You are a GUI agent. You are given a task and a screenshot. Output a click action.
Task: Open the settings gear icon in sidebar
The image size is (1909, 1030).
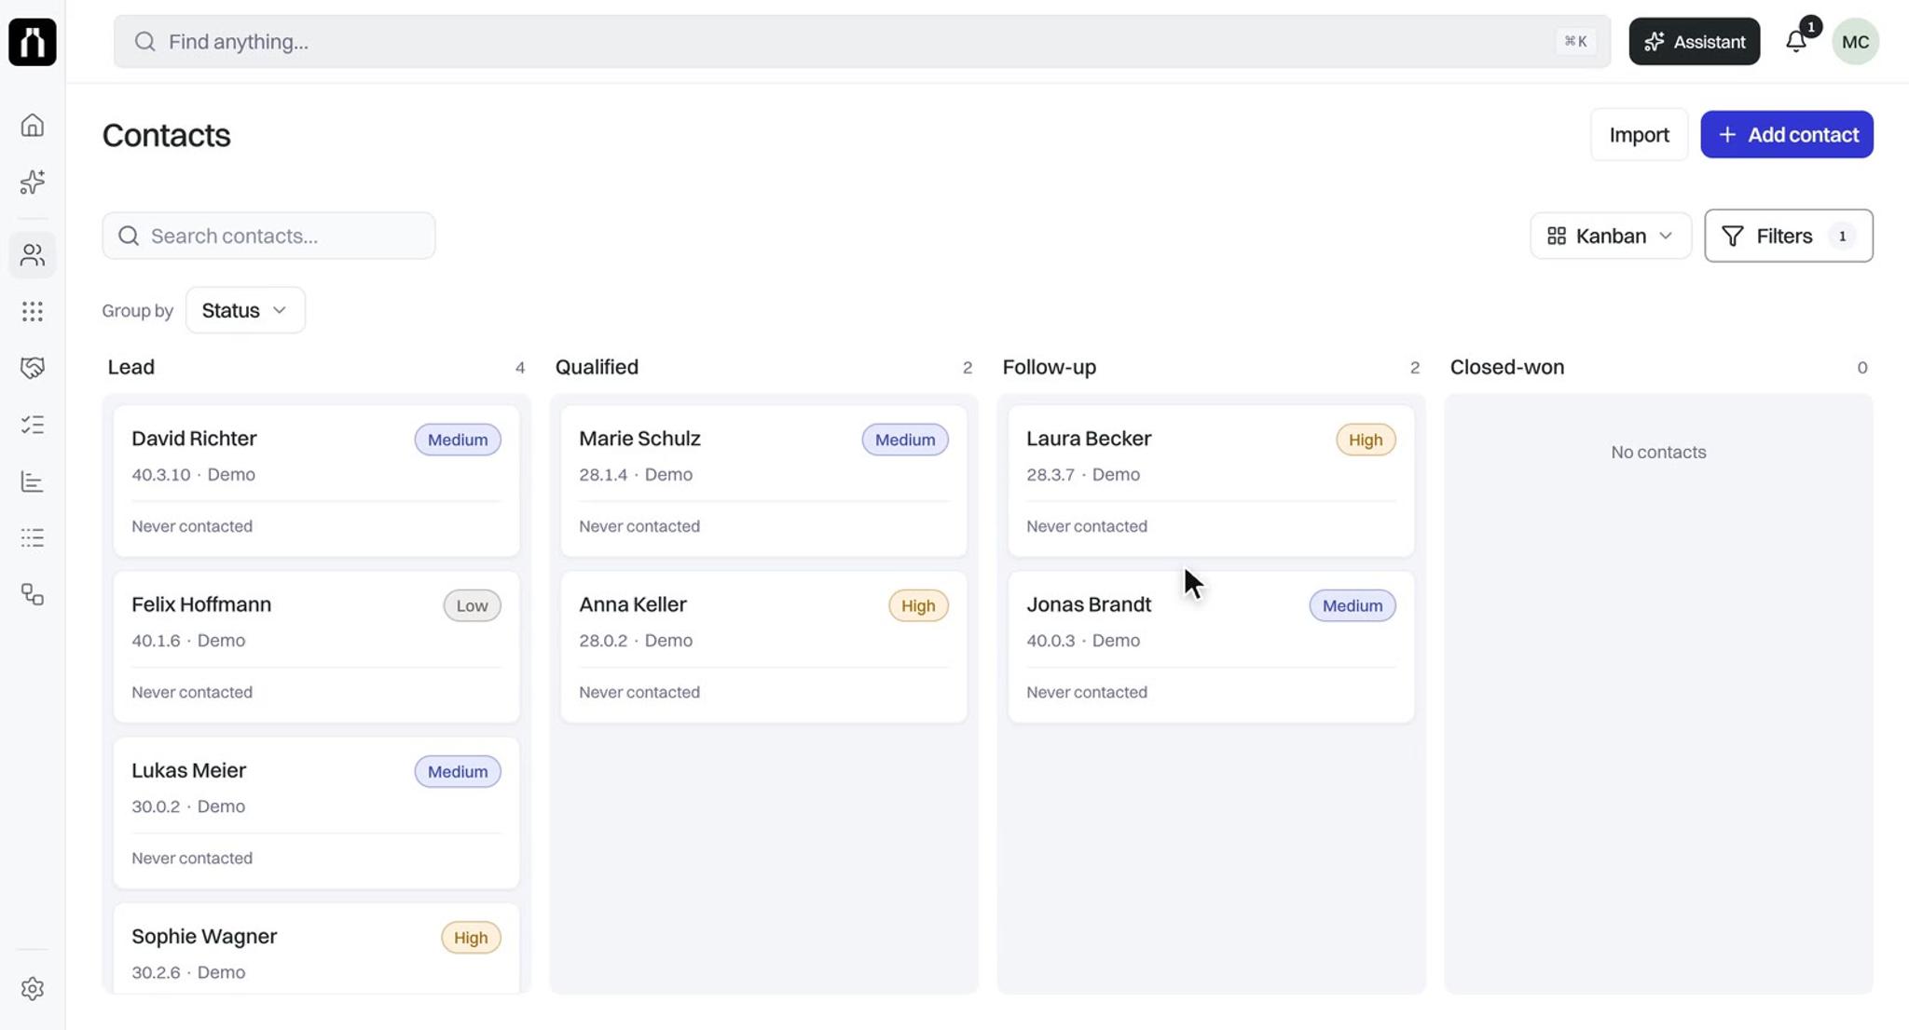33,988
